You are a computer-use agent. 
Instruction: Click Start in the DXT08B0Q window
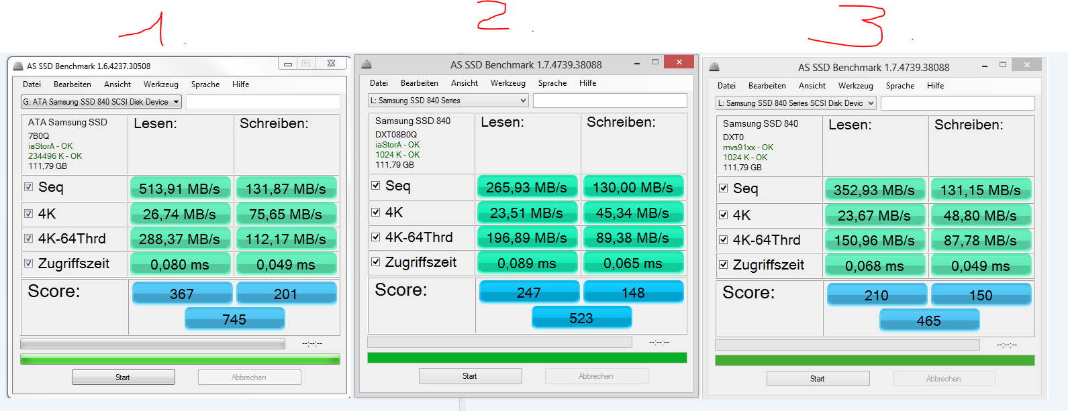coord(470,376)
